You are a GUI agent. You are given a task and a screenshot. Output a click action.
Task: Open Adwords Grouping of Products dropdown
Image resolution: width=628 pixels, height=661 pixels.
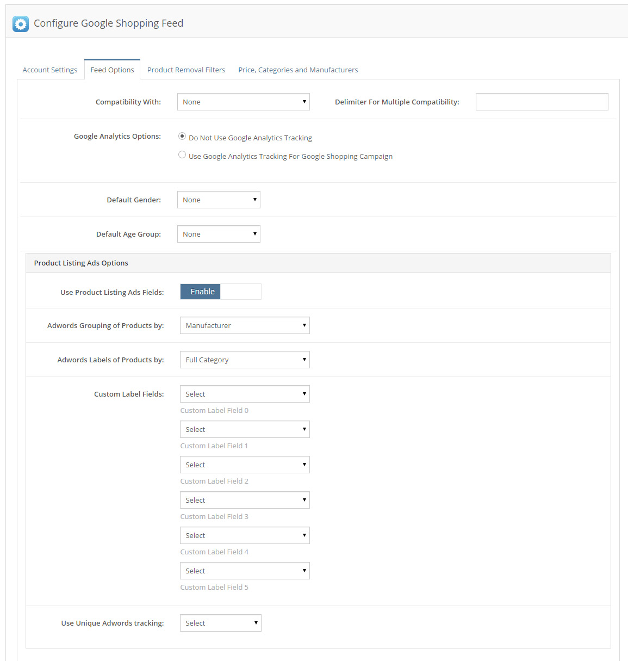pos(245,325)
